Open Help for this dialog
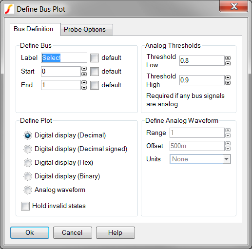 tap(116, 232)
